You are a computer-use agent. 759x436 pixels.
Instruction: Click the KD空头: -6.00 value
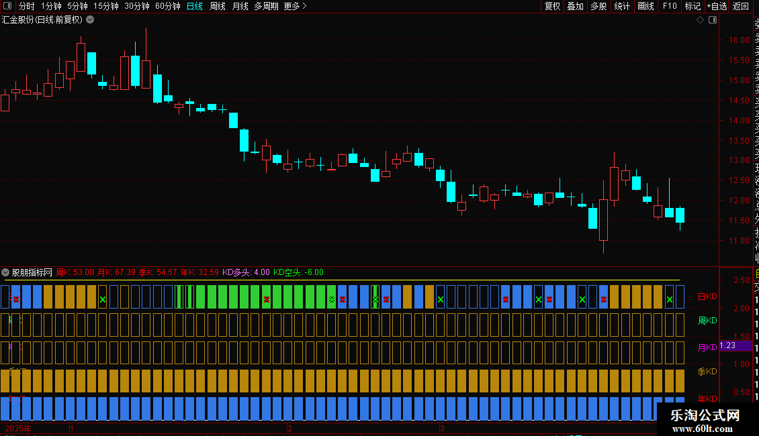click(x=298, y=272)
